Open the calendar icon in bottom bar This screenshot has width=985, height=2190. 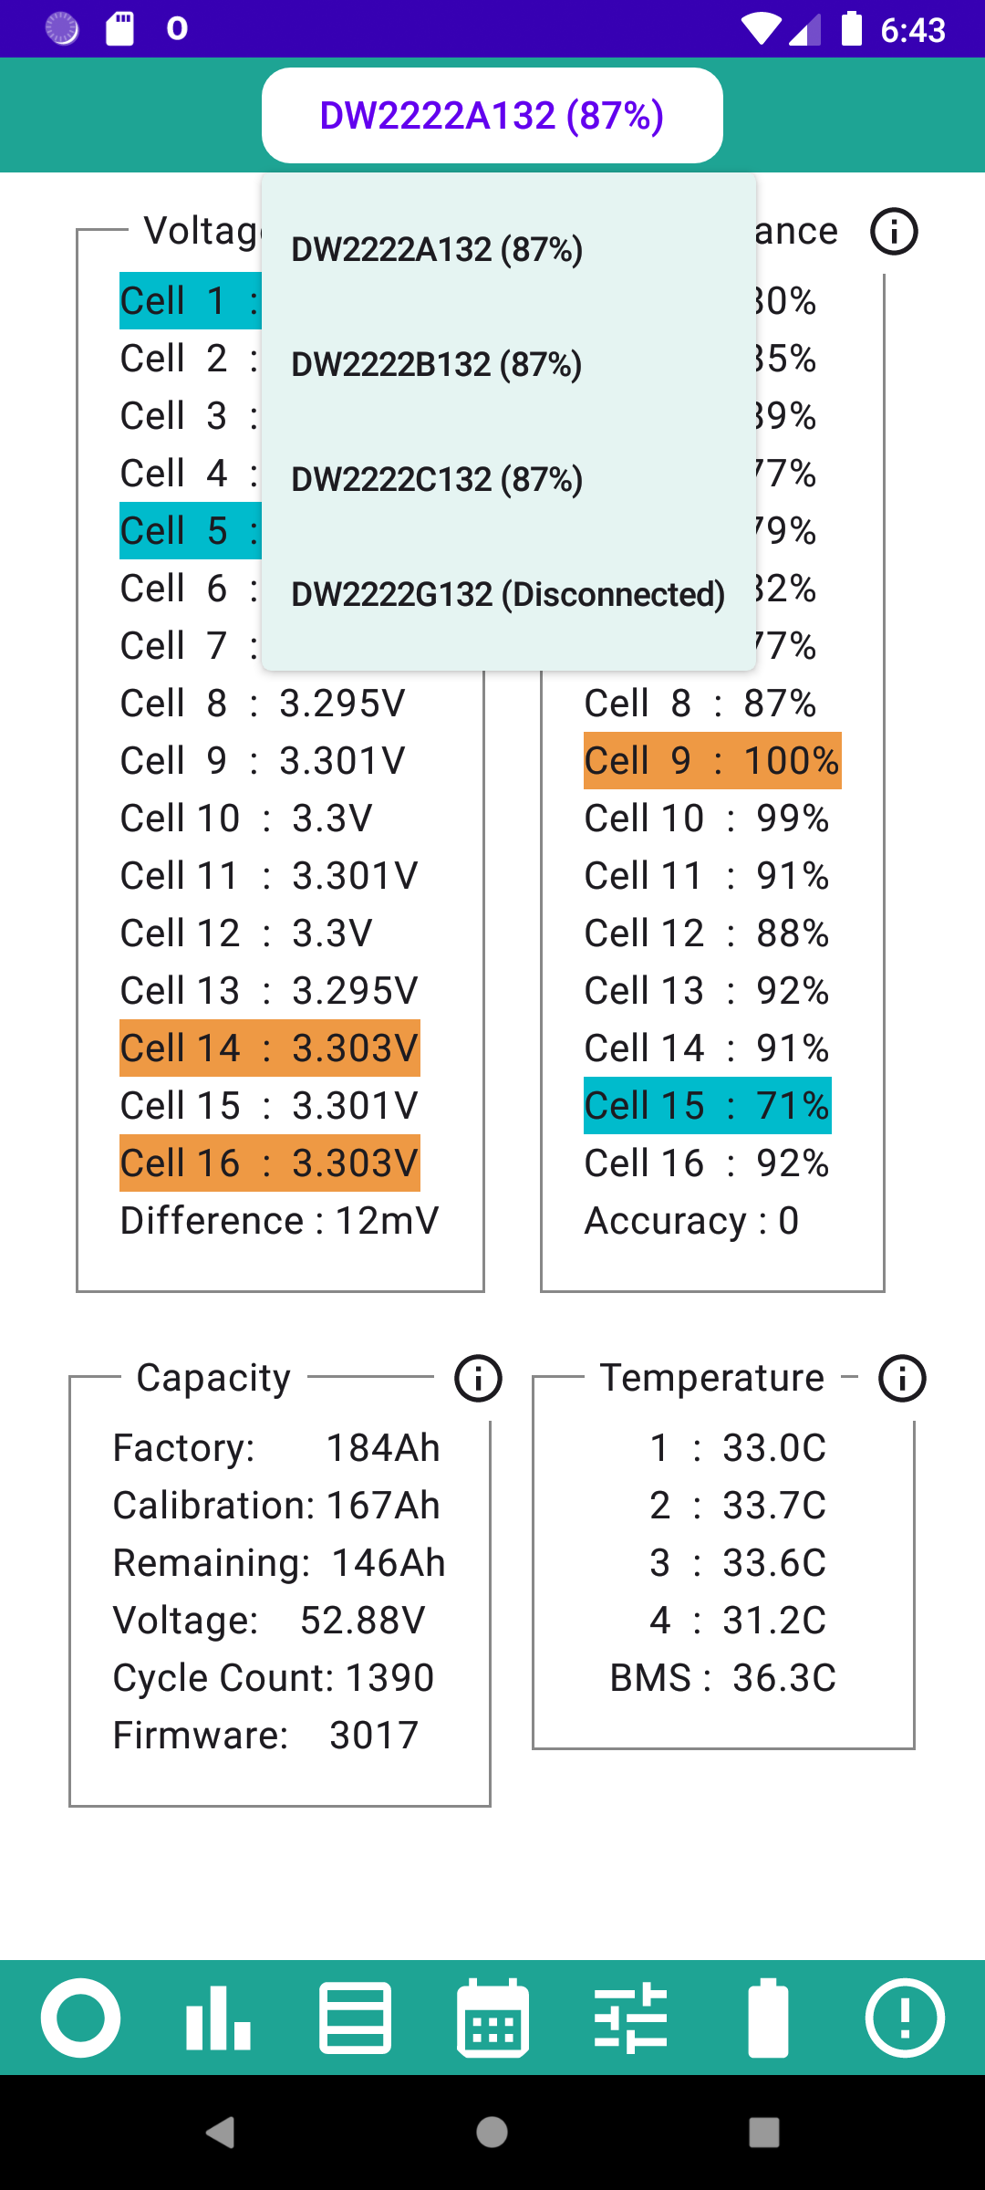493,2018
